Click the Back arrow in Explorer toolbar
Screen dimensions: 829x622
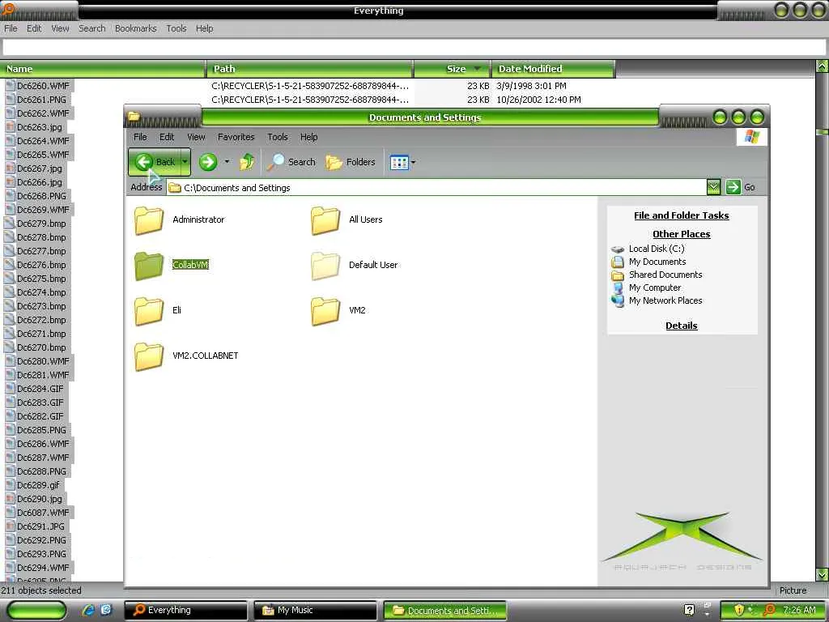pos(153,162)
